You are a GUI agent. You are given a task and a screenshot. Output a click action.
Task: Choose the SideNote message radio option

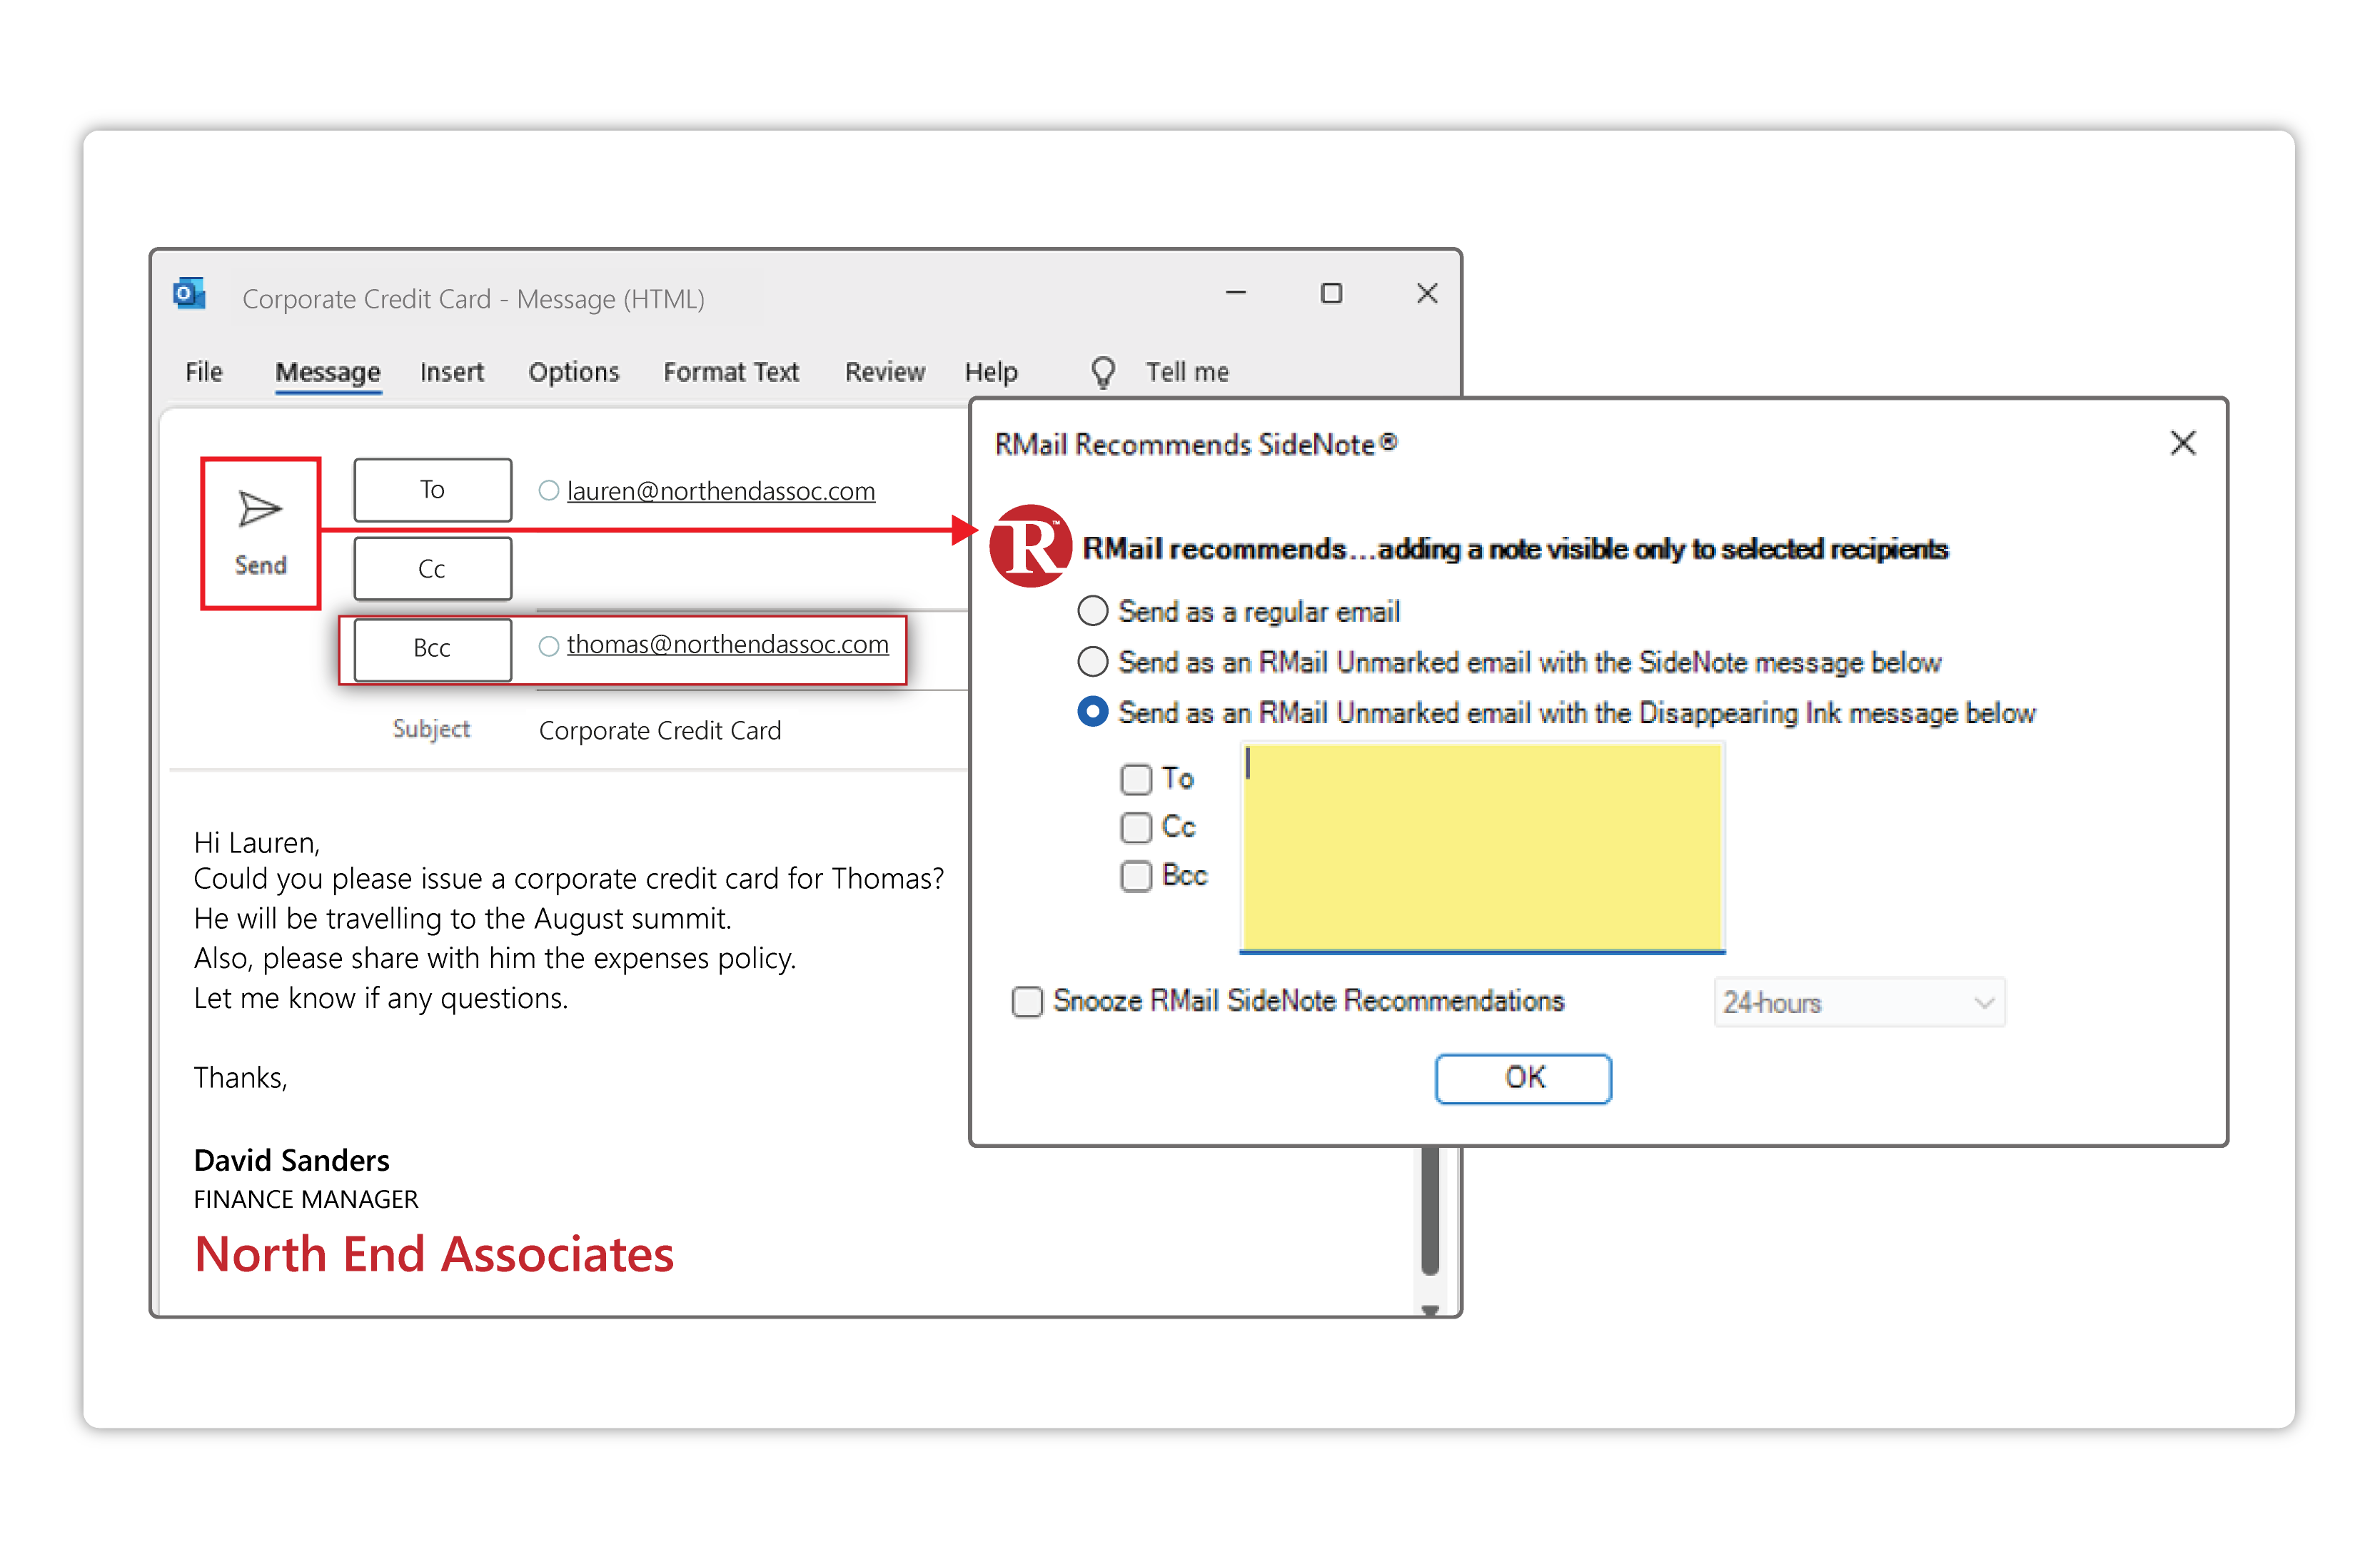click(x=1092, y=661)
